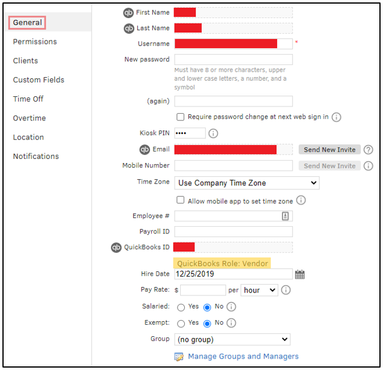Viewport: 383px width, 370px height.
Task: Click Send New Invite next to Mobile Number
Action: [x=329, y=166]
